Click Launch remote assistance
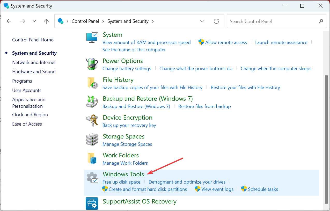Viewport: 330px width, 211px height. [x=281, y=42]
